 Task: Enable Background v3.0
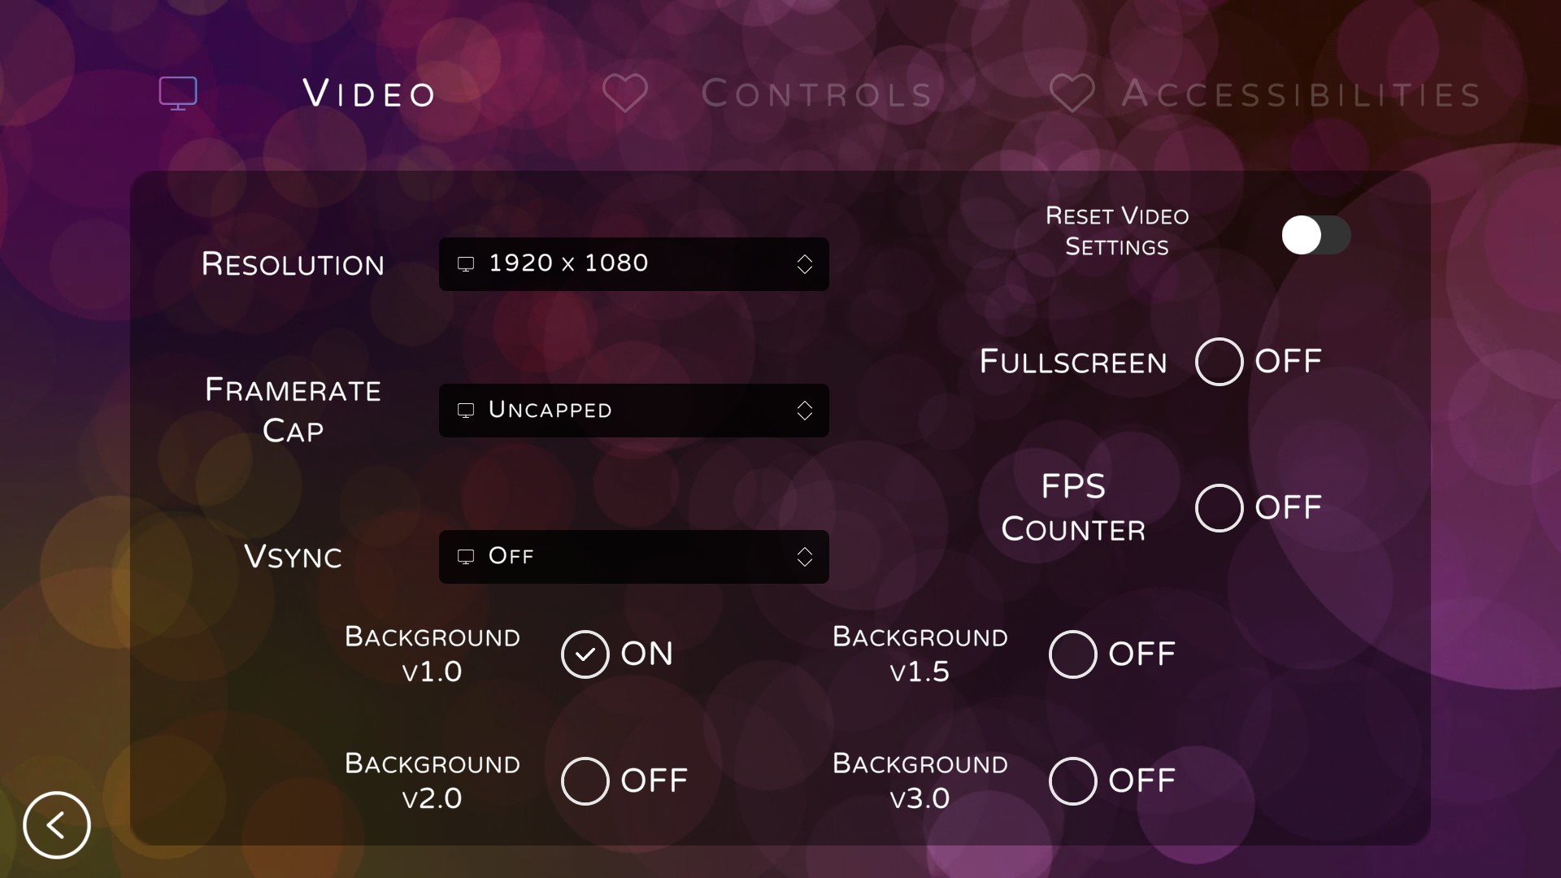(x=1072, y=780)
